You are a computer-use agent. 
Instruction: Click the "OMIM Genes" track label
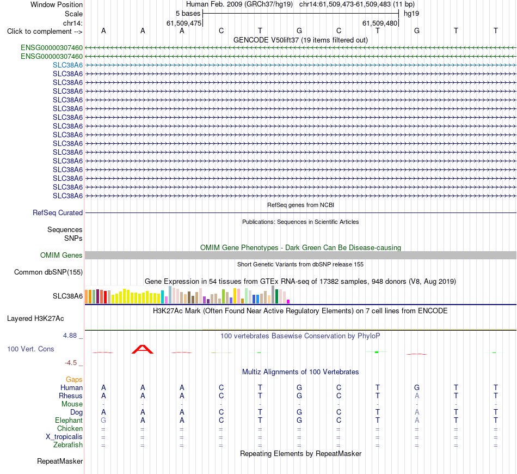(x=61, y=255)
